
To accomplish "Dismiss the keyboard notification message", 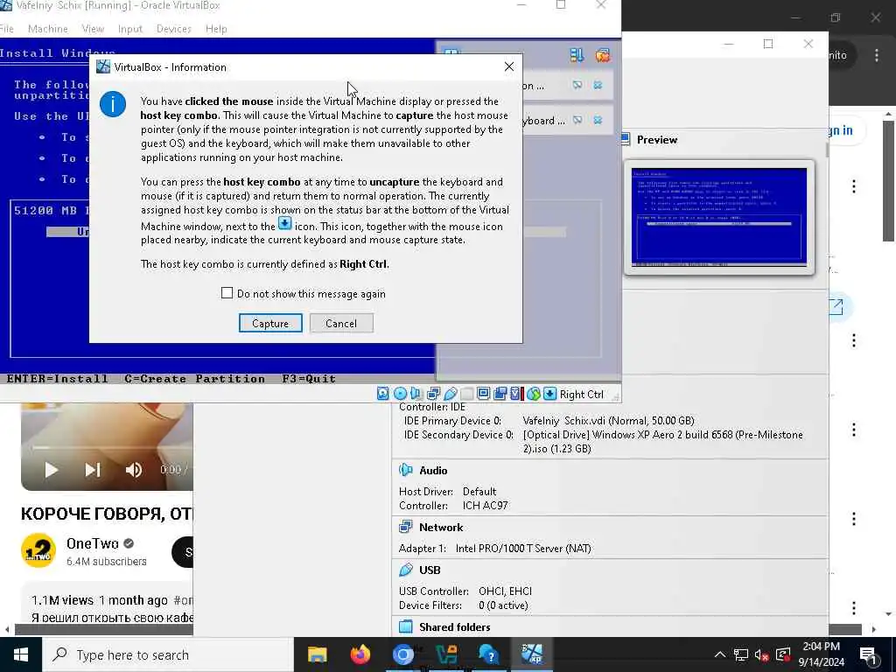I will click(598, 120).
